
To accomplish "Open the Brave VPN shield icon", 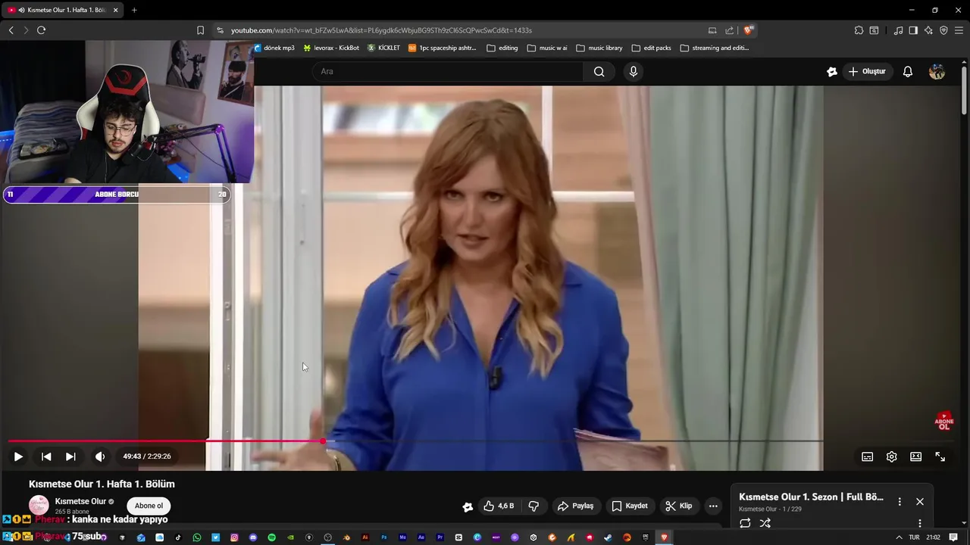I will coord(943,30).
